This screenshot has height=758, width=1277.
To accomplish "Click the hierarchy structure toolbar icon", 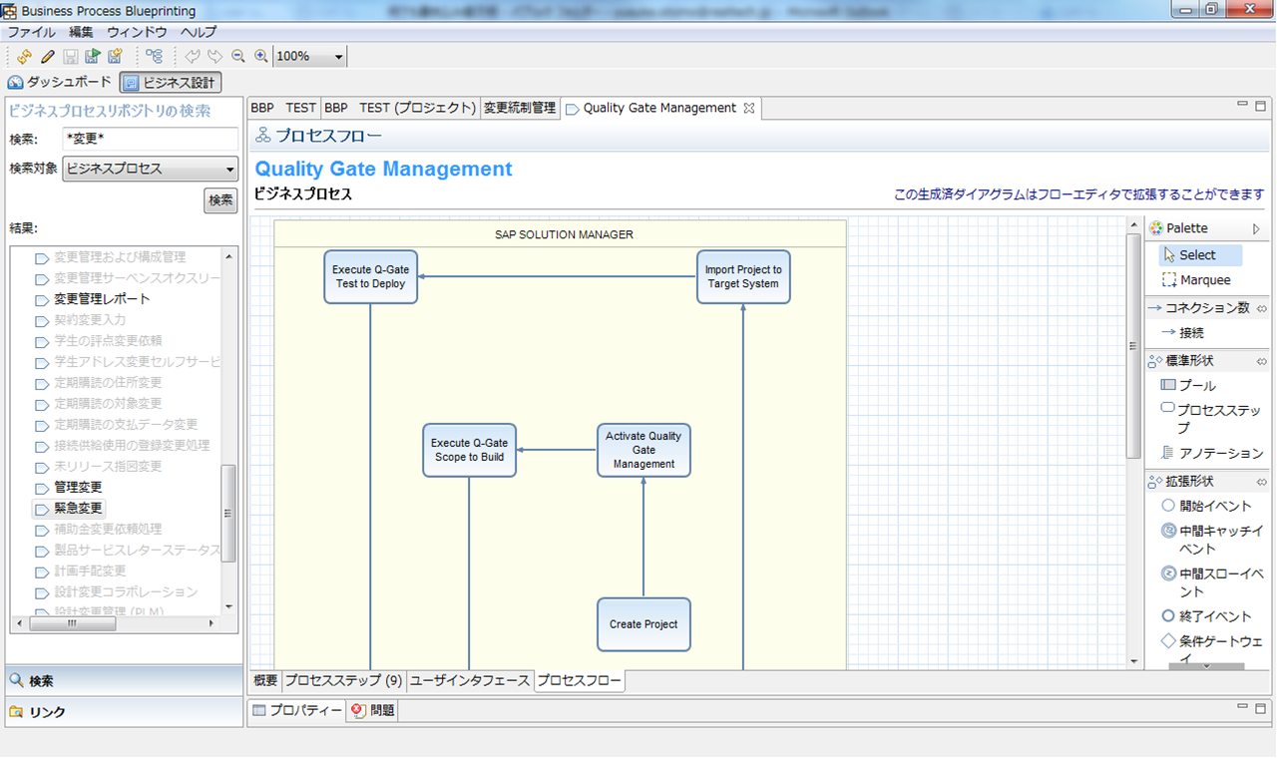I will pos(154,57).
